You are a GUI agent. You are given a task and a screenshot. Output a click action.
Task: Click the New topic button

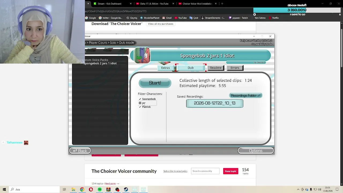[x=230, y=171]
